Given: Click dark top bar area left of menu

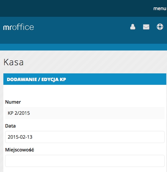Looking at the screenshot, I should point(76,8).
